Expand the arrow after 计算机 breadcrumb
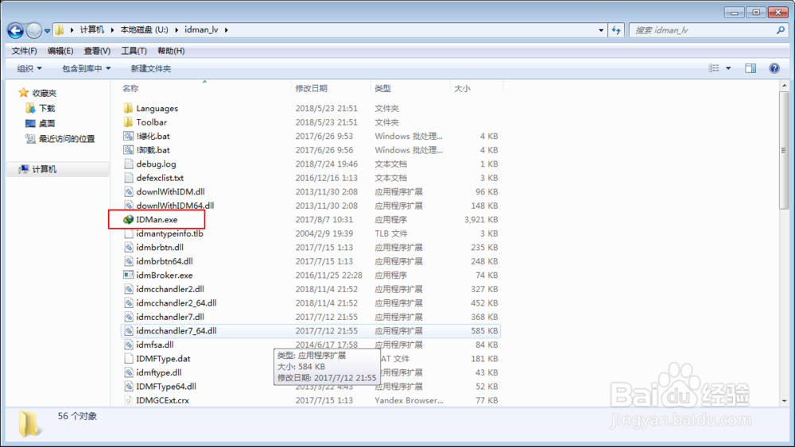The height and width of the screenshot is (447, 795). tap(112, 30)
